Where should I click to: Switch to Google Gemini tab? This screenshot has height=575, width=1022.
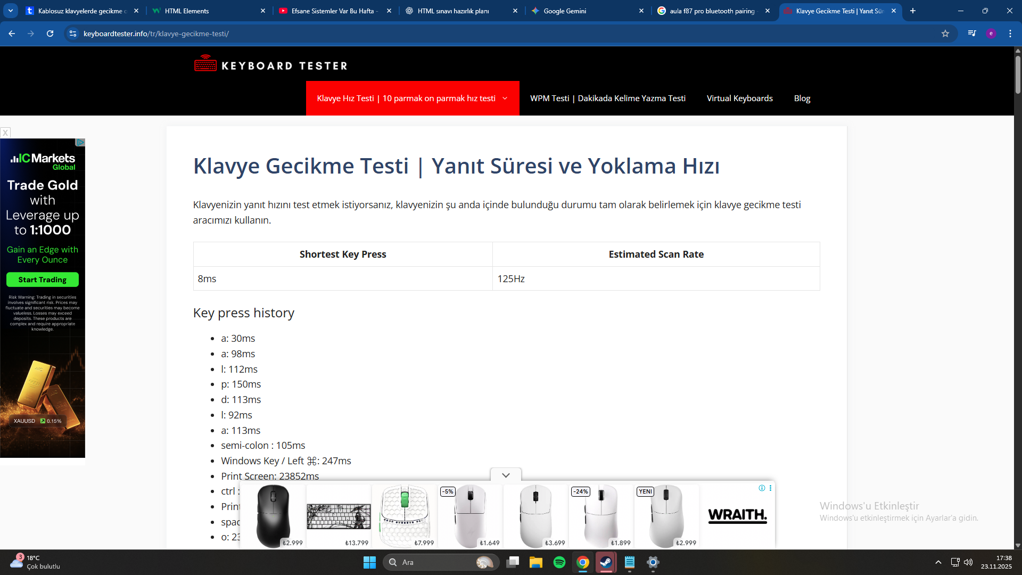[x=587, y=11]
